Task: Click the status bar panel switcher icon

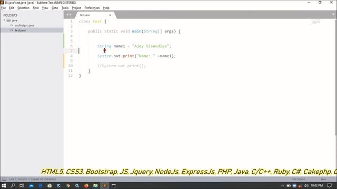Action: [x=4, y=179]
